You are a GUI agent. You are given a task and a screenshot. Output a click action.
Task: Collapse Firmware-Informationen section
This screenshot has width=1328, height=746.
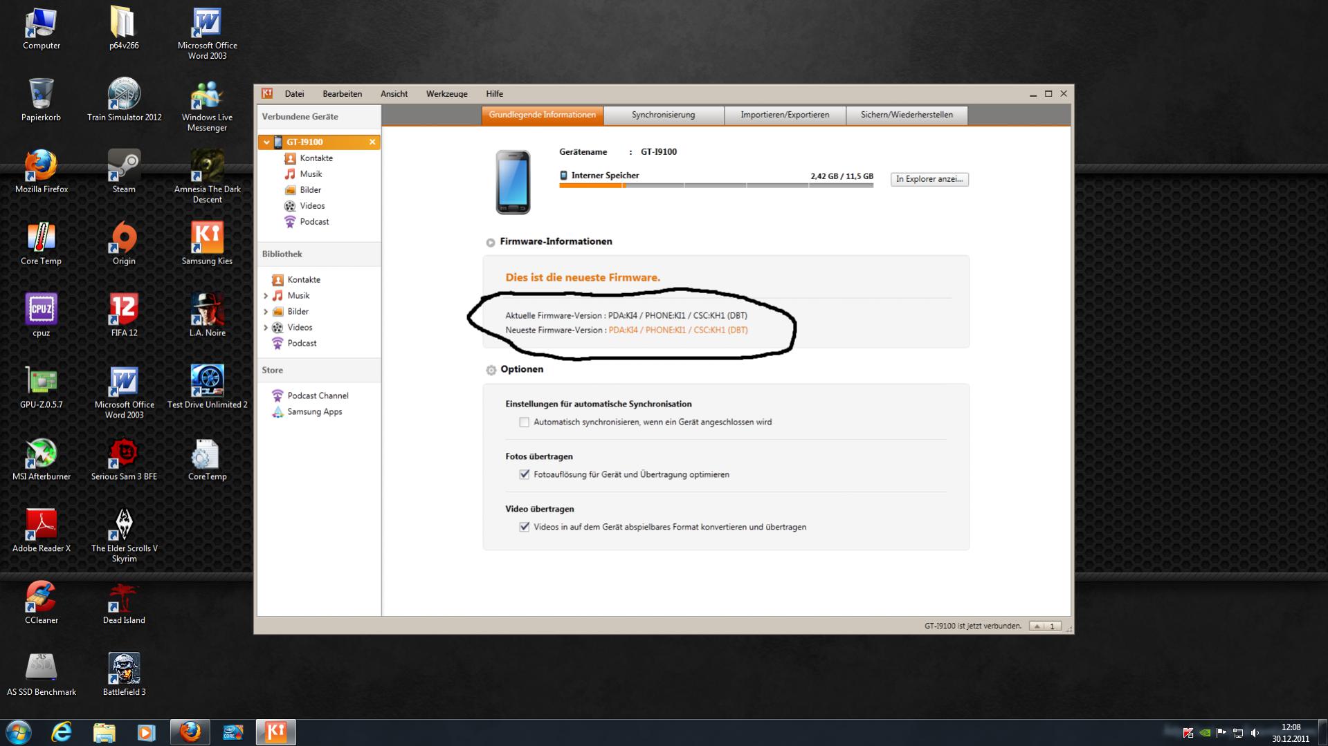pos(491,243)
